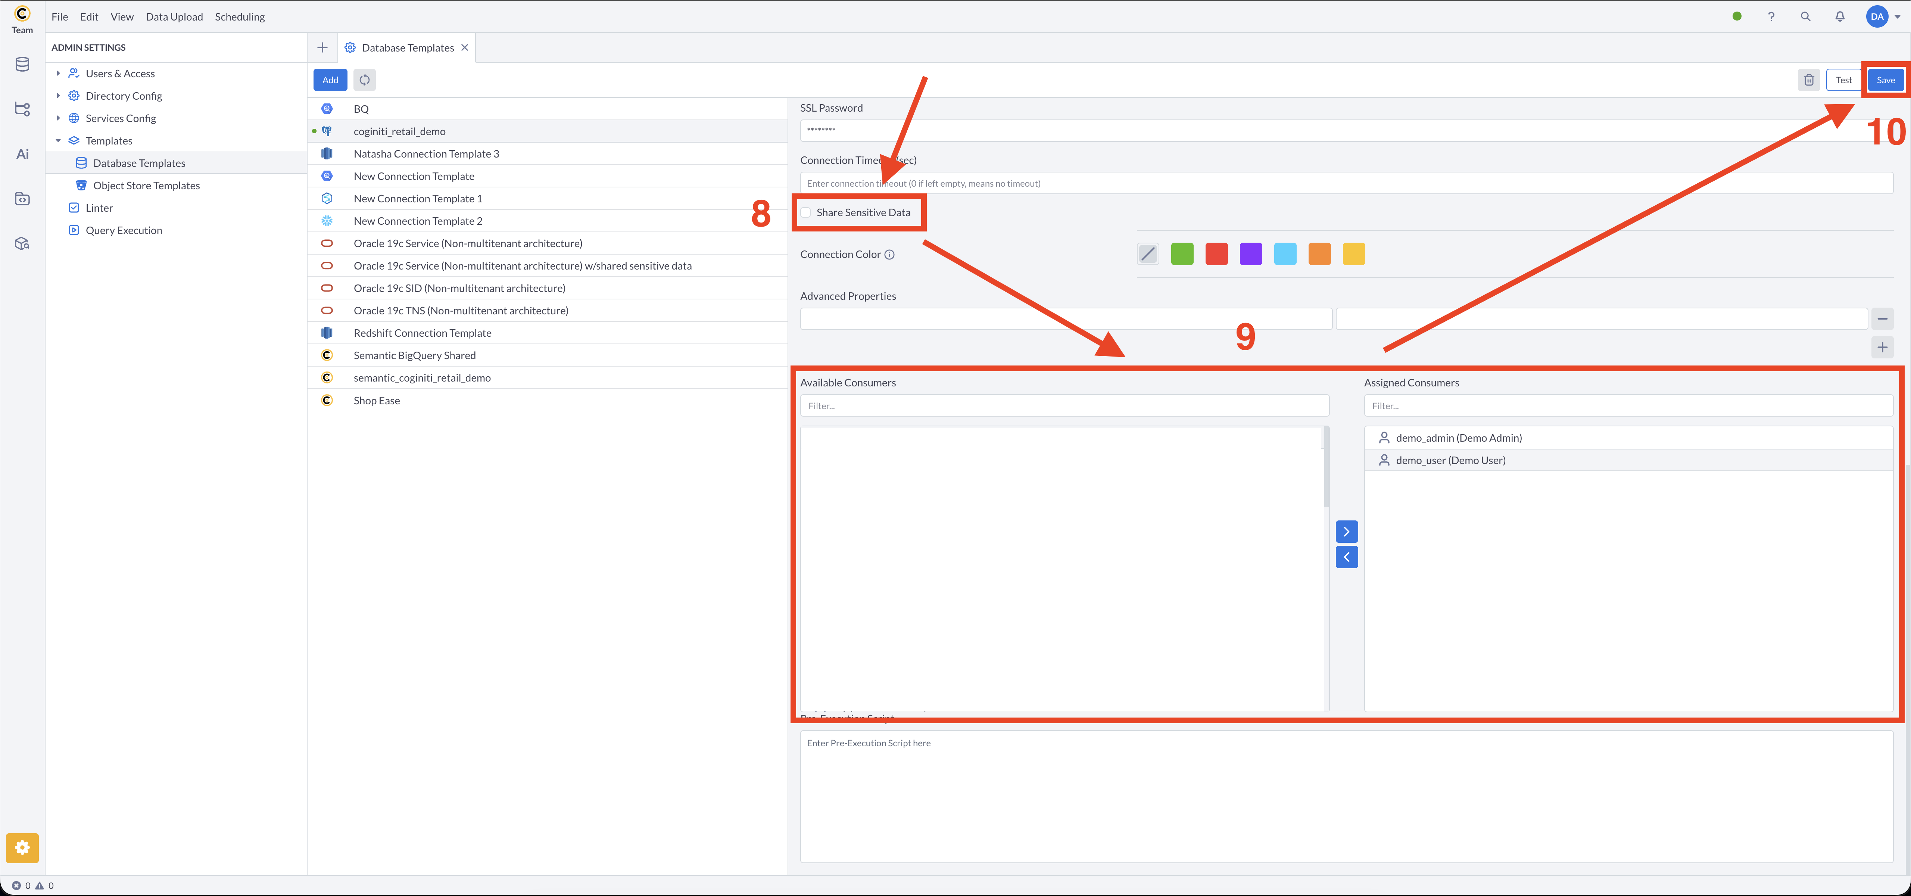1911x896 pixels.
Task: Remove advanced property with minus button
Action: point(1882,319)
